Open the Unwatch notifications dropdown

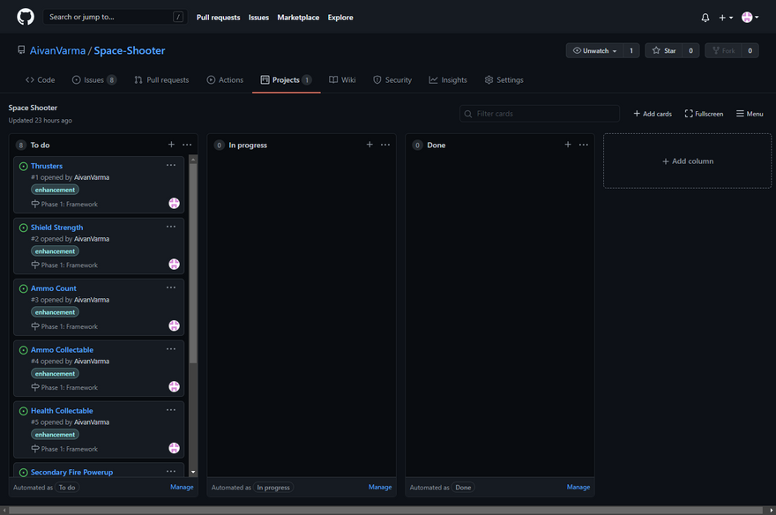coord(595,51)
